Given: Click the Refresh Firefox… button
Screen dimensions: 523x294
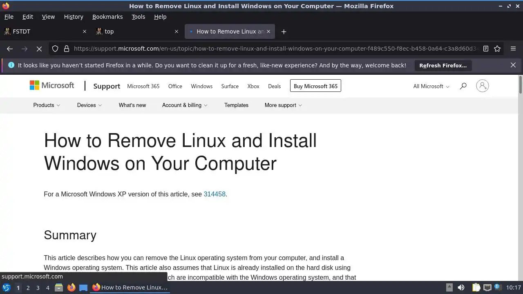Looking at the screenshot, I should tap(443, 65).
